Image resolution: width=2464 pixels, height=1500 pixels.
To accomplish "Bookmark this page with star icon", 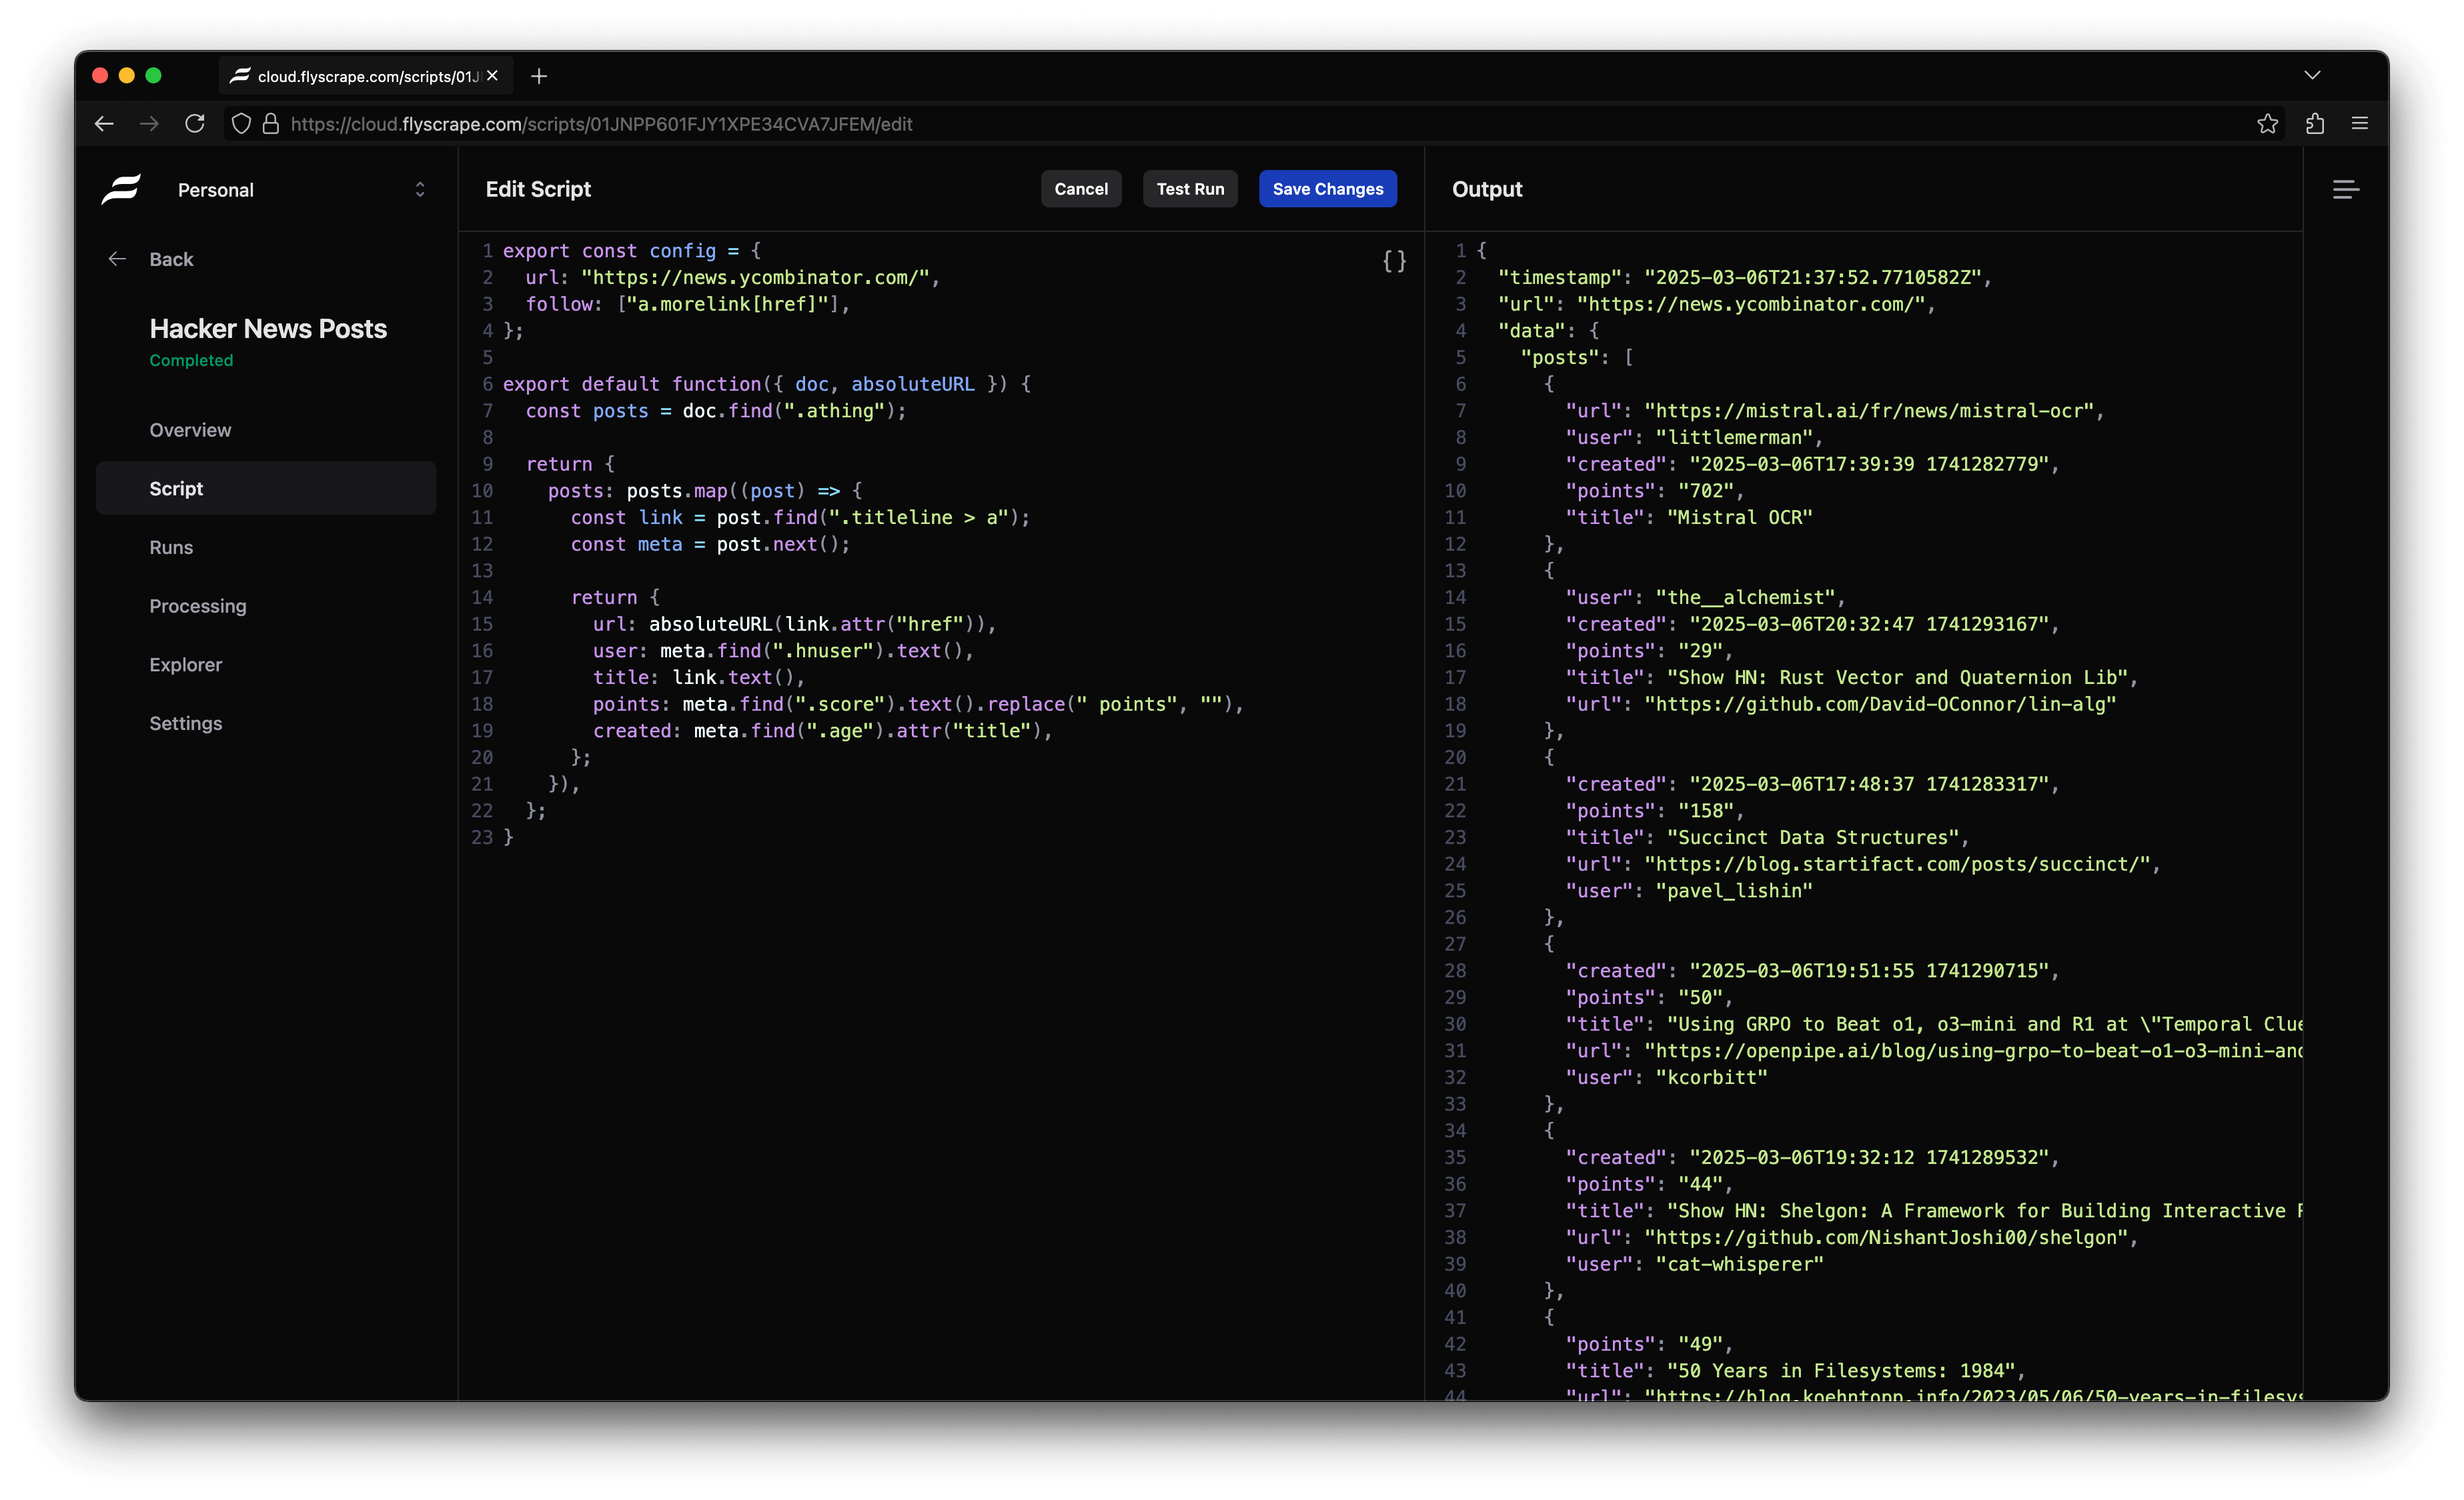I will [2267, 124].
